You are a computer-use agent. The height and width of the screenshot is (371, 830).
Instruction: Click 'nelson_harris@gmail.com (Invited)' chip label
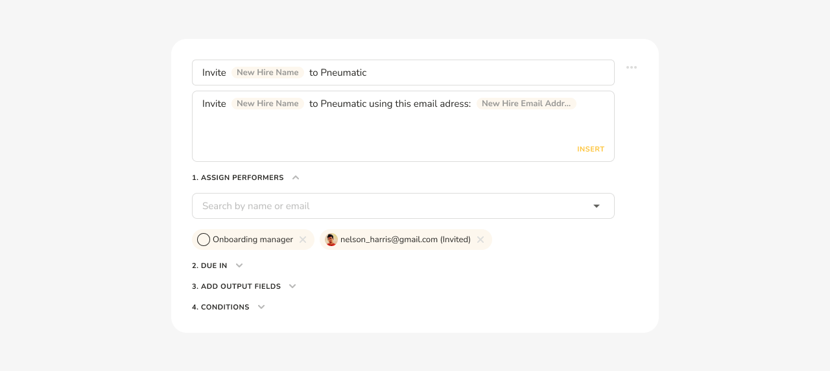coord(405,240)
